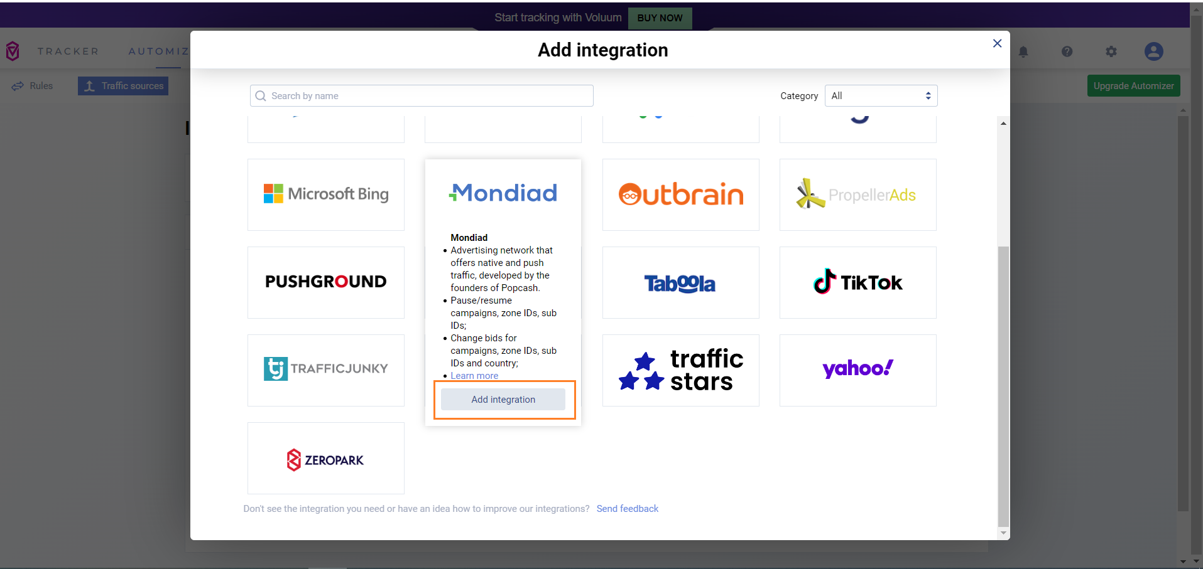Choose the Outbrain integration tile
The width and height of the screenshot is (1203, 569).
(680, 194)
